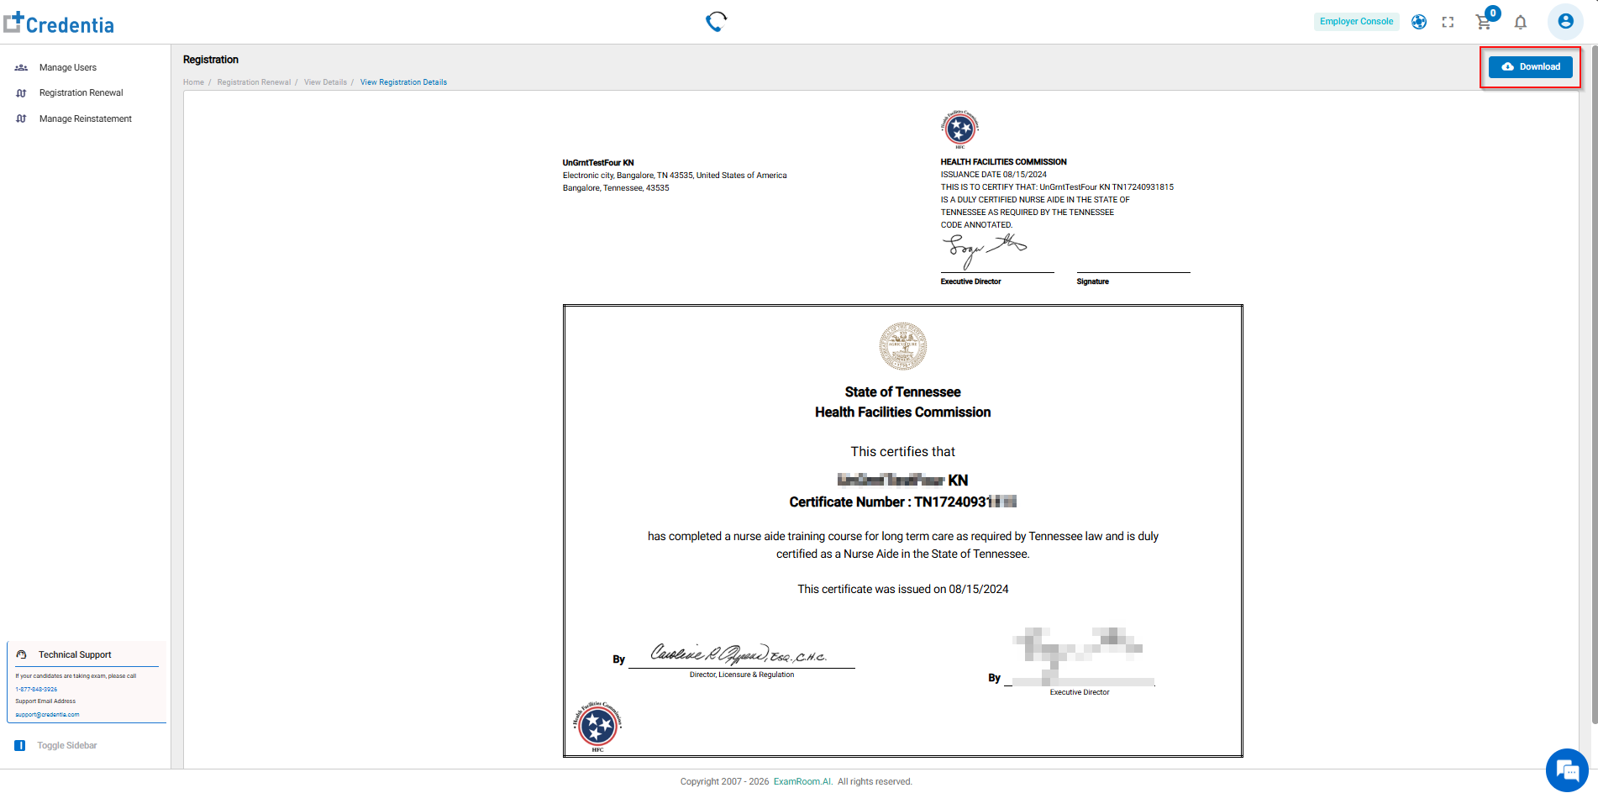The width and height of the screenshot is (1598, 793).
Task: Click 'This certifies that' certificate text
Action: [903, 452]
